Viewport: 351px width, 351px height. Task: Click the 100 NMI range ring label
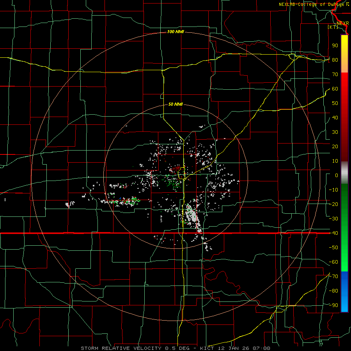click(x=175, y=32)
